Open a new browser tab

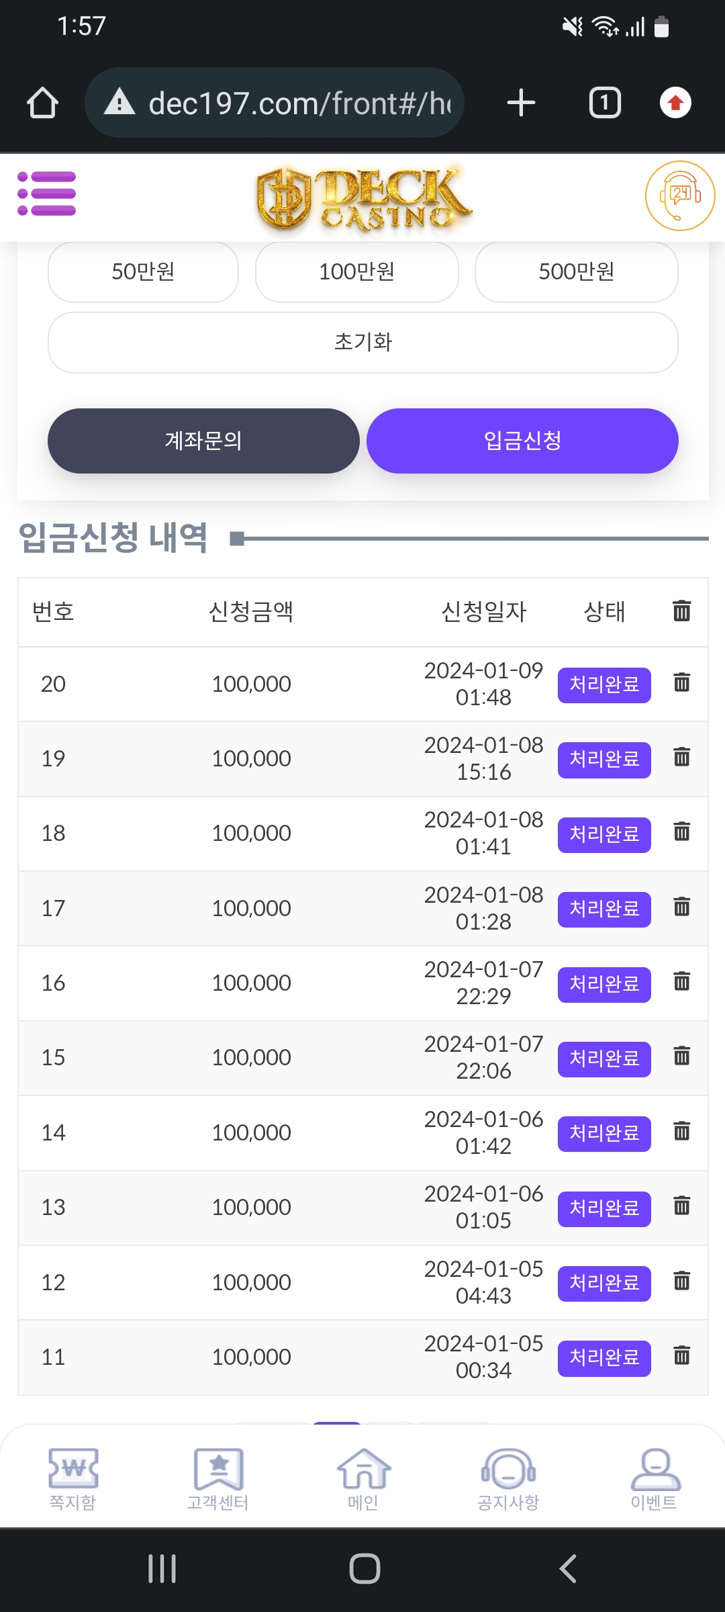521,103
